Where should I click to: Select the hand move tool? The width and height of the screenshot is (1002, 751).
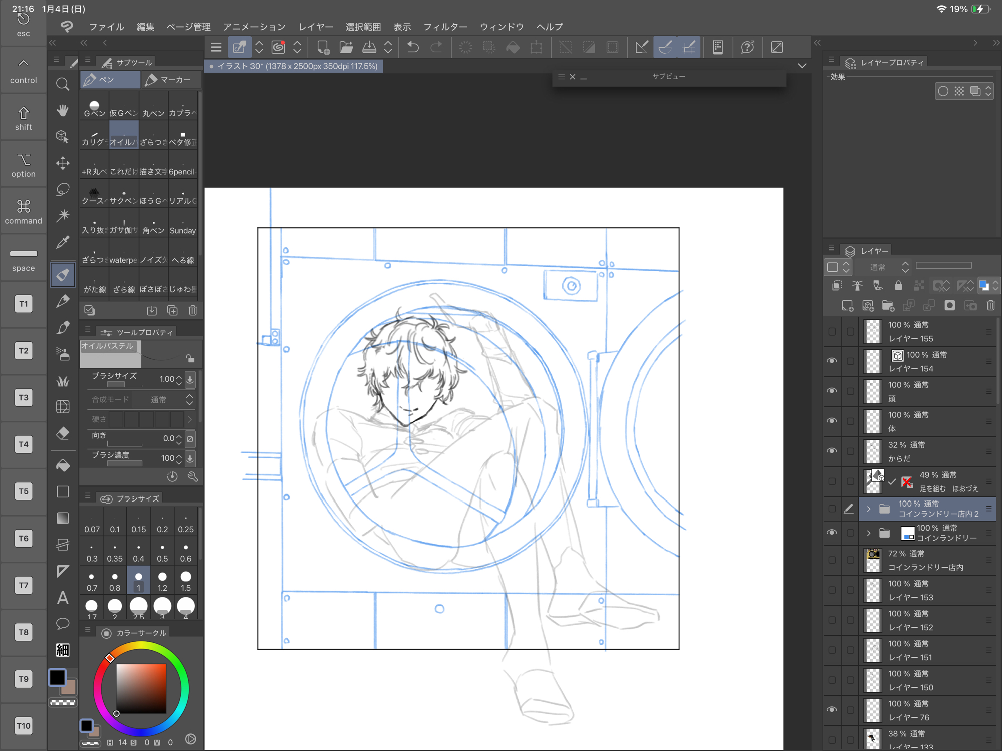(63, 110)
